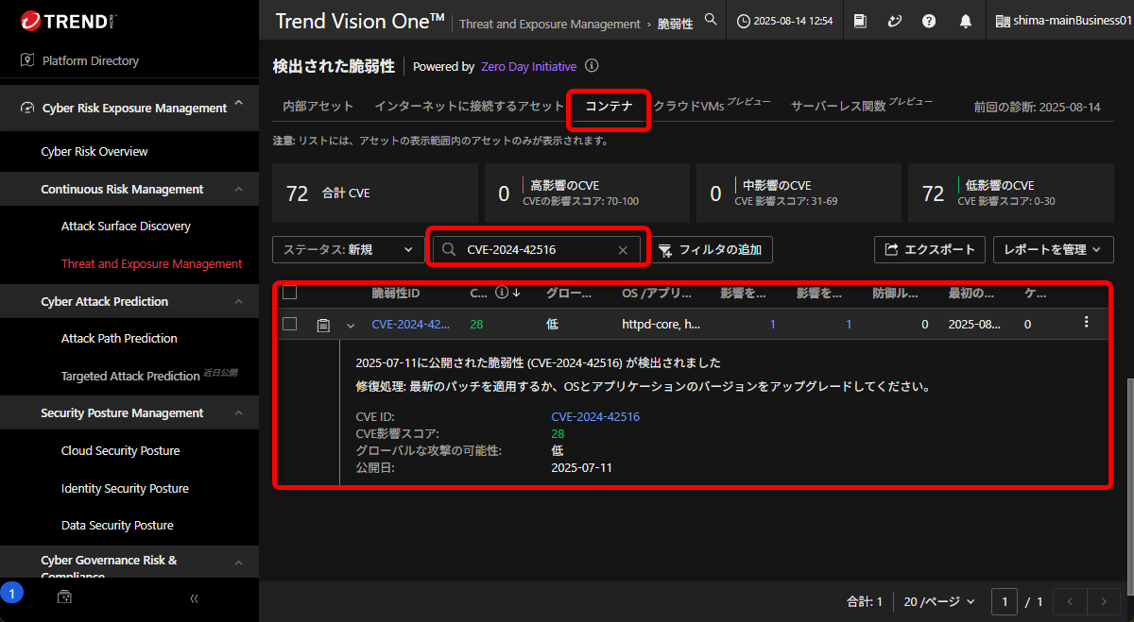Click the Platform Directory map icon
The height and width of the screenshot is (622, 1134).
click(x=27, y=60)
